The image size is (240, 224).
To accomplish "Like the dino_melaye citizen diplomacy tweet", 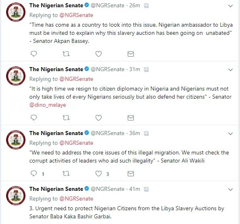I will coord(99,118).
